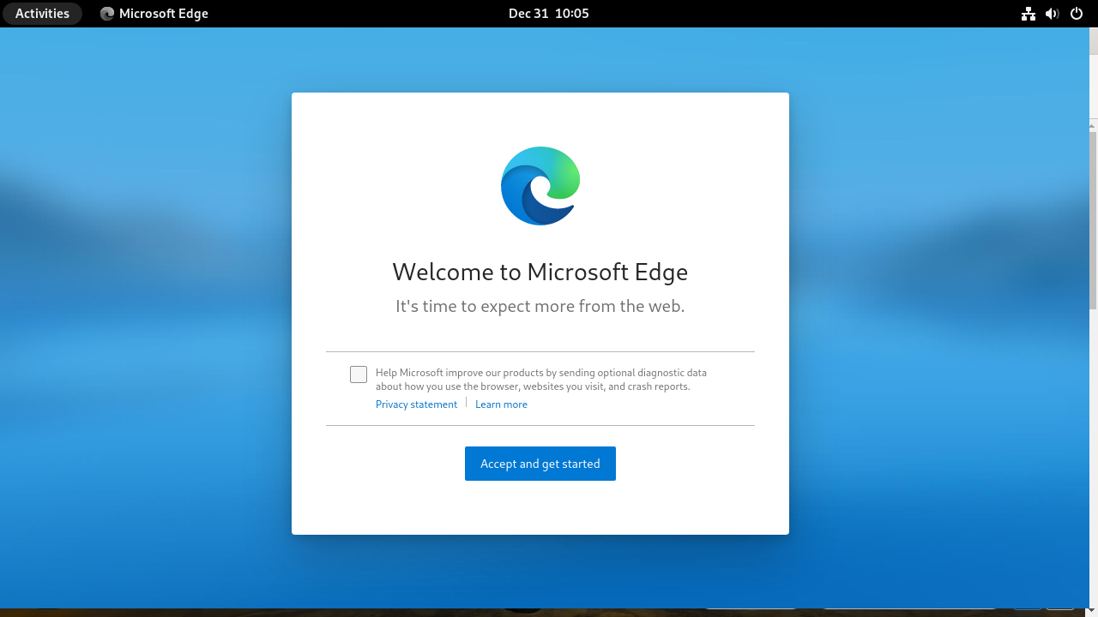1098x617 pixels.
Task: Open the Privacy statement link
Action: click(x=416, y=404)
